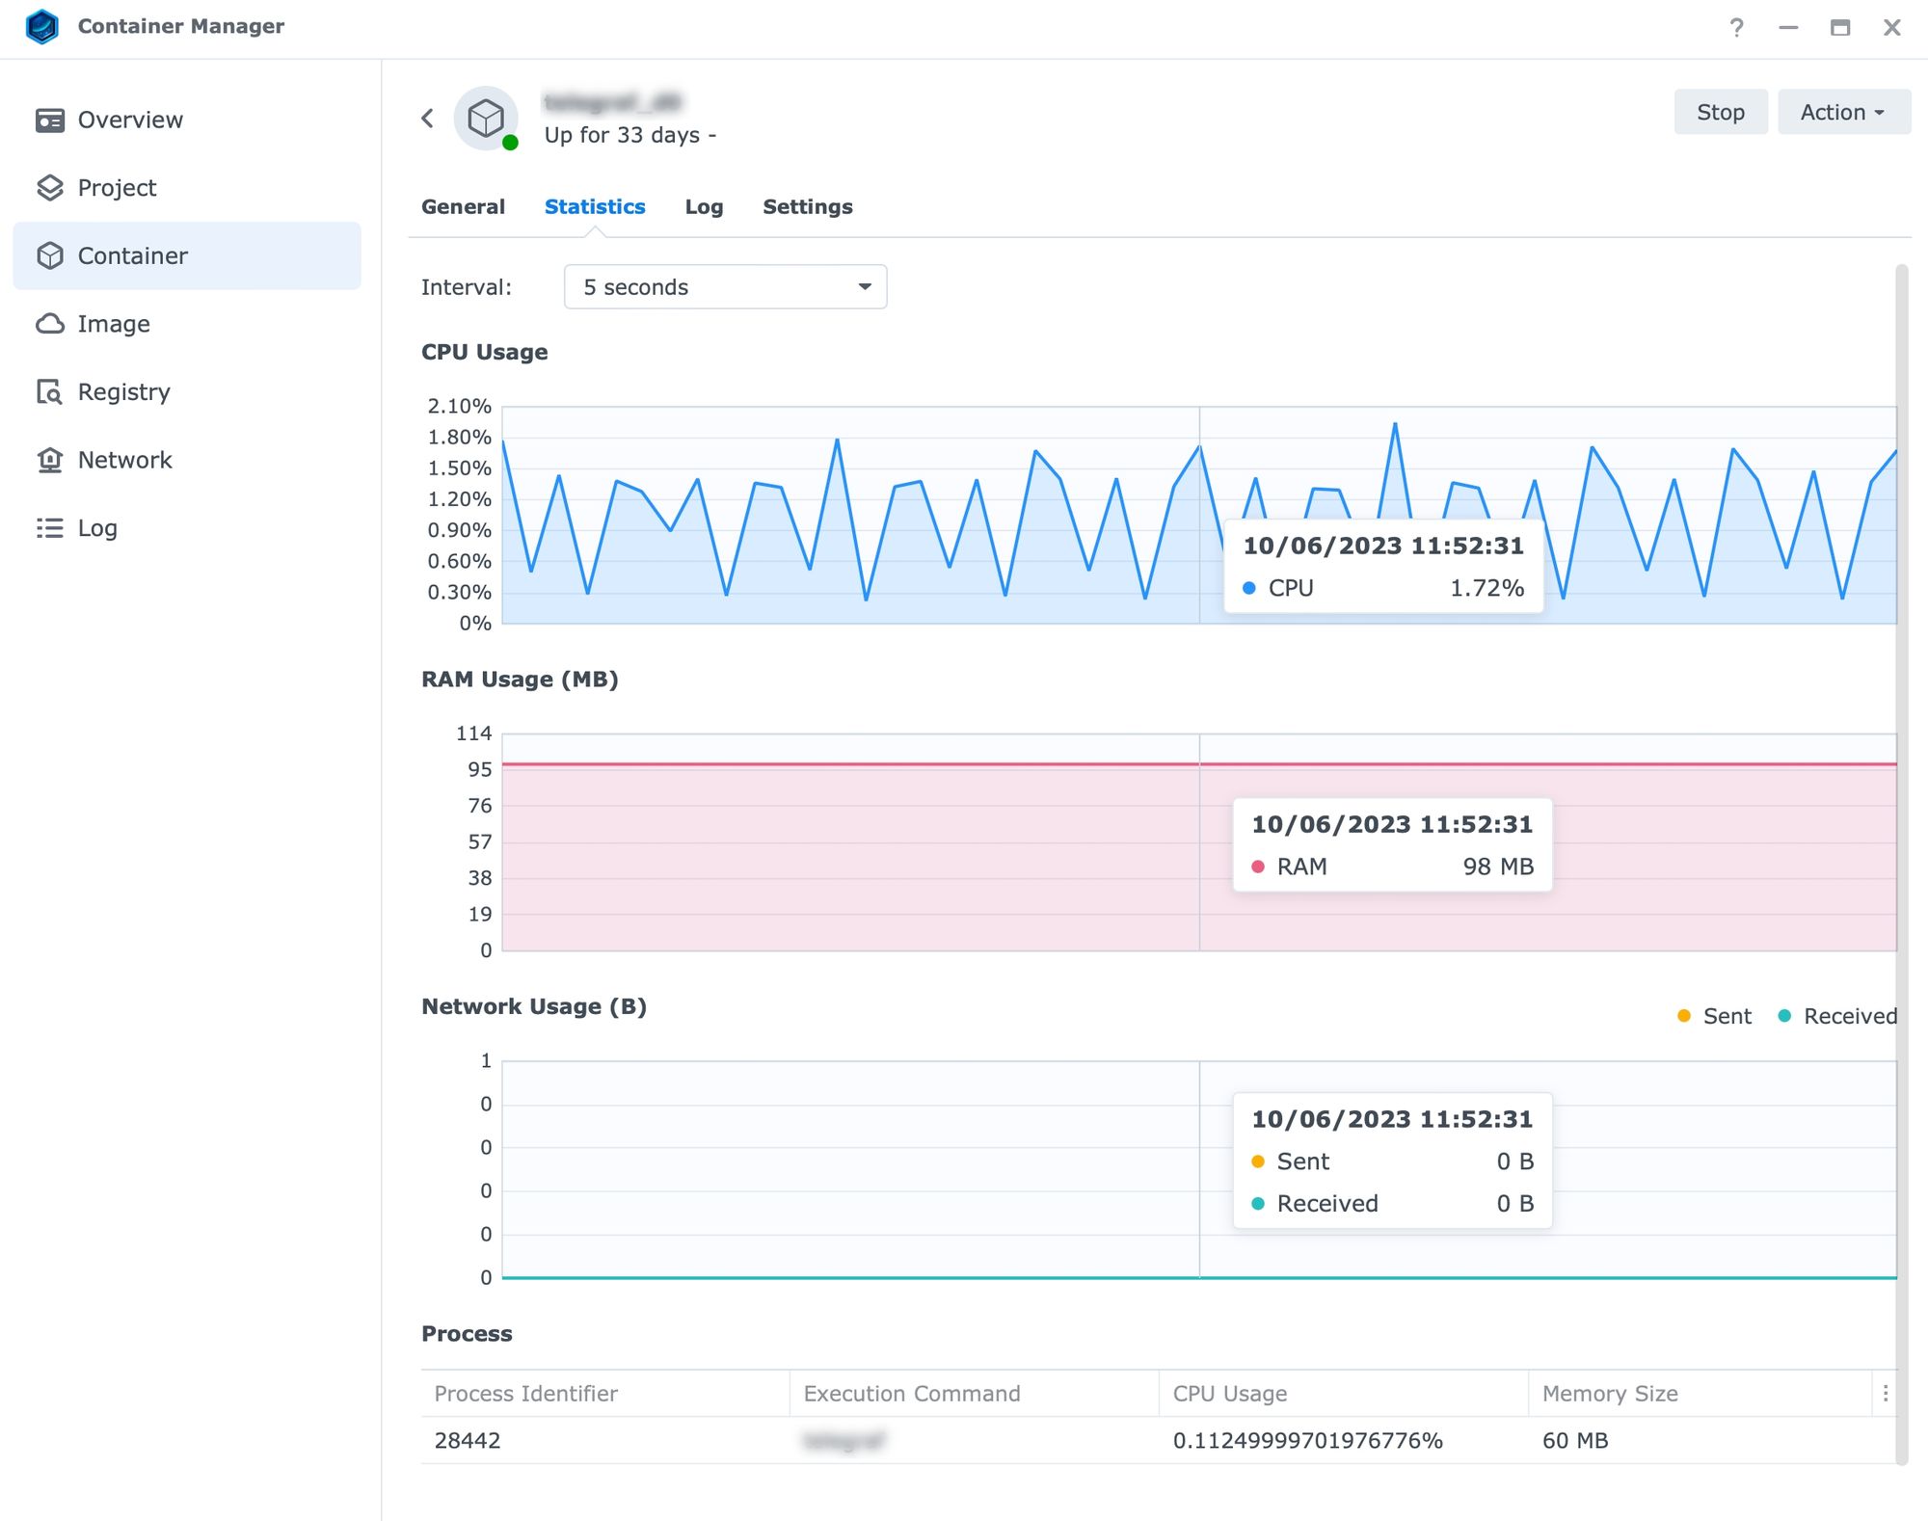Image resolution: width=1928 pixels, height=1521 pixels.
Task: Switch to the Settings tab
Action: (x=807, y=206)
